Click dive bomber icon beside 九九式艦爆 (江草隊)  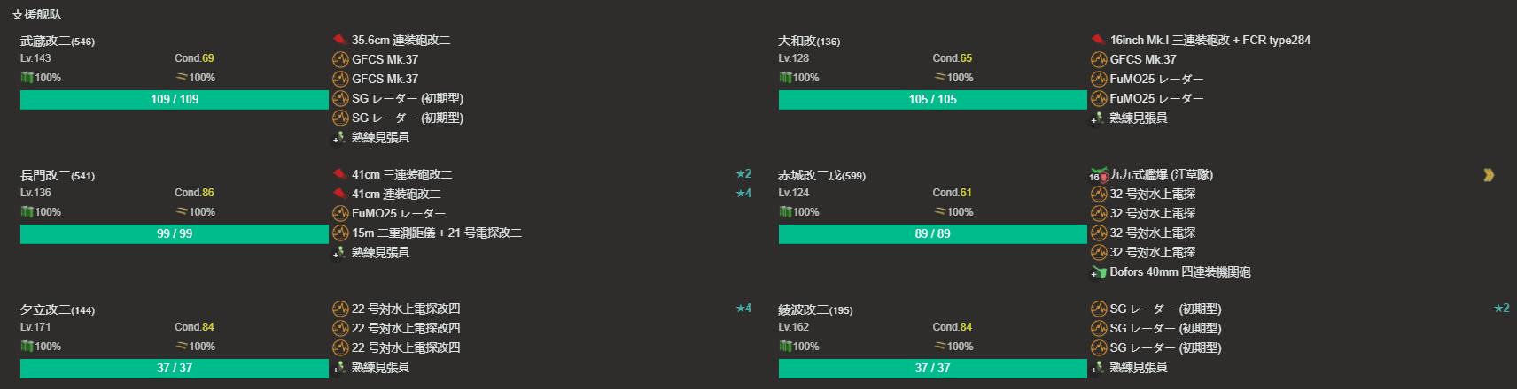click(1099, 174)
